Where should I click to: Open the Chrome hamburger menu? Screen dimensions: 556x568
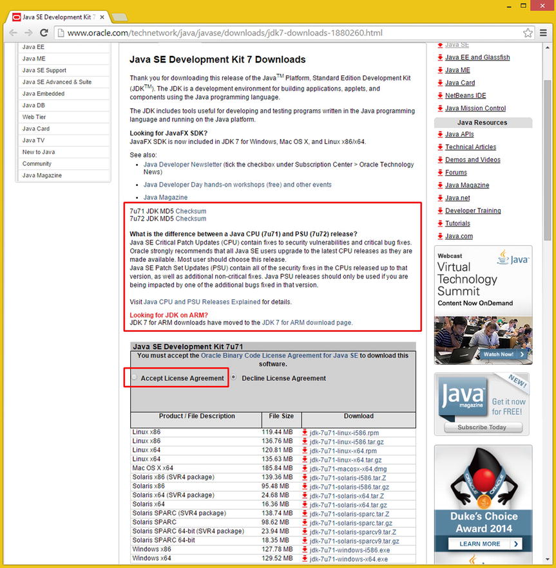[543, 33]
